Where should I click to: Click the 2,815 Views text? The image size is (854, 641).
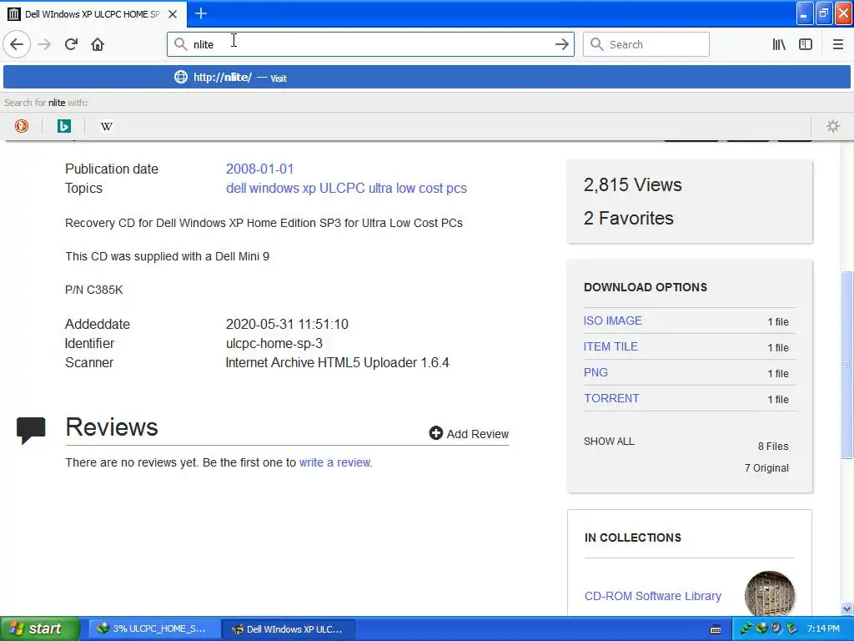pos(632,184)
